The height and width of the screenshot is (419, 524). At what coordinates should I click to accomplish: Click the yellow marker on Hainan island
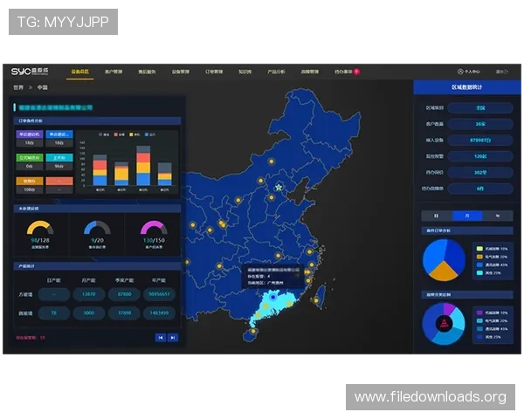coord(253,332)
